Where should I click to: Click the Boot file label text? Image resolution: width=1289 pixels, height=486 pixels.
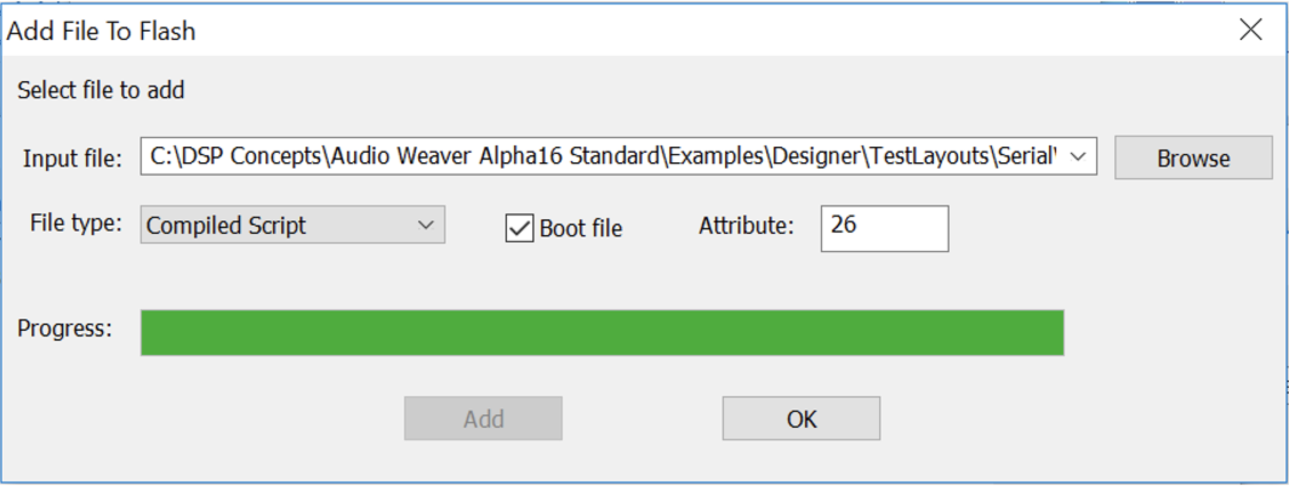pos(580,228)
